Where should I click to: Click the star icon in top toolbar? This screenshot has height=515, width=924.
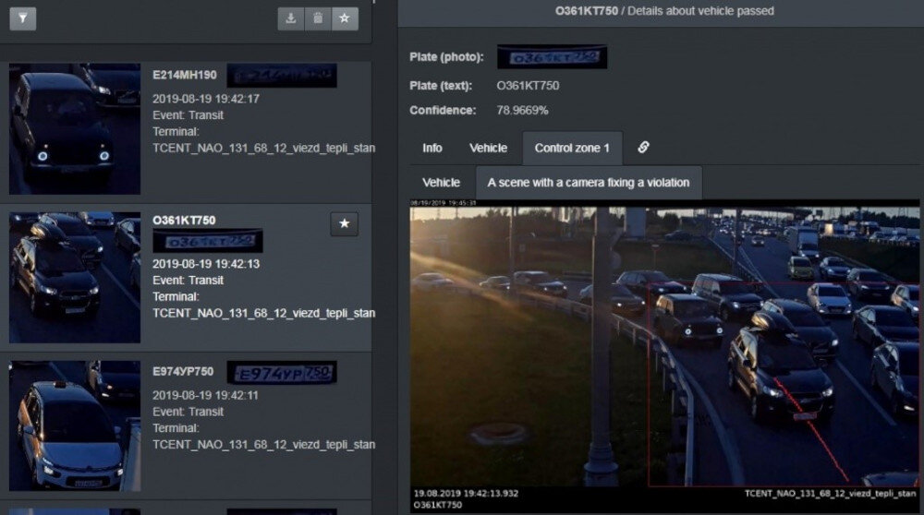coord(345,18)
